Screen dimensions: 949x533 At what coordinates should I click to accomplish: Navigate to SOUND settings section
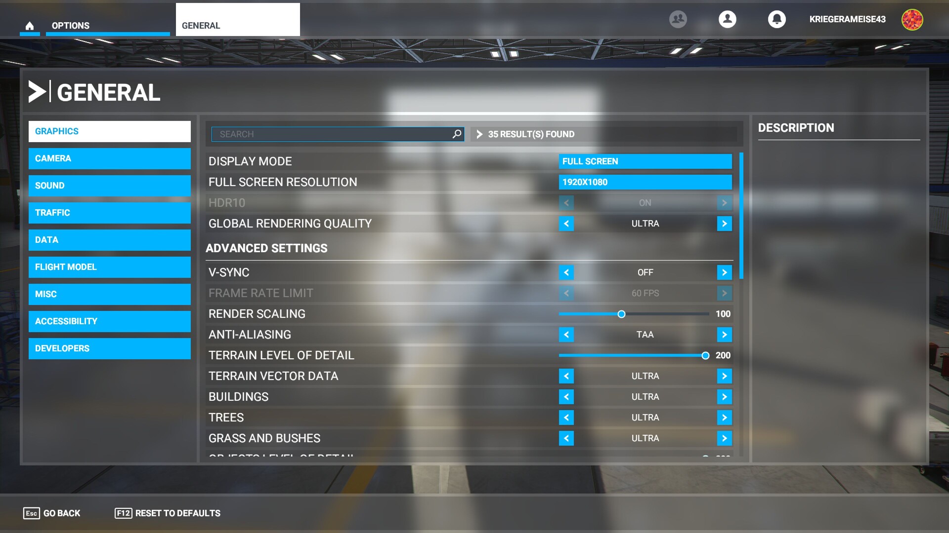(x=110, y=186)
